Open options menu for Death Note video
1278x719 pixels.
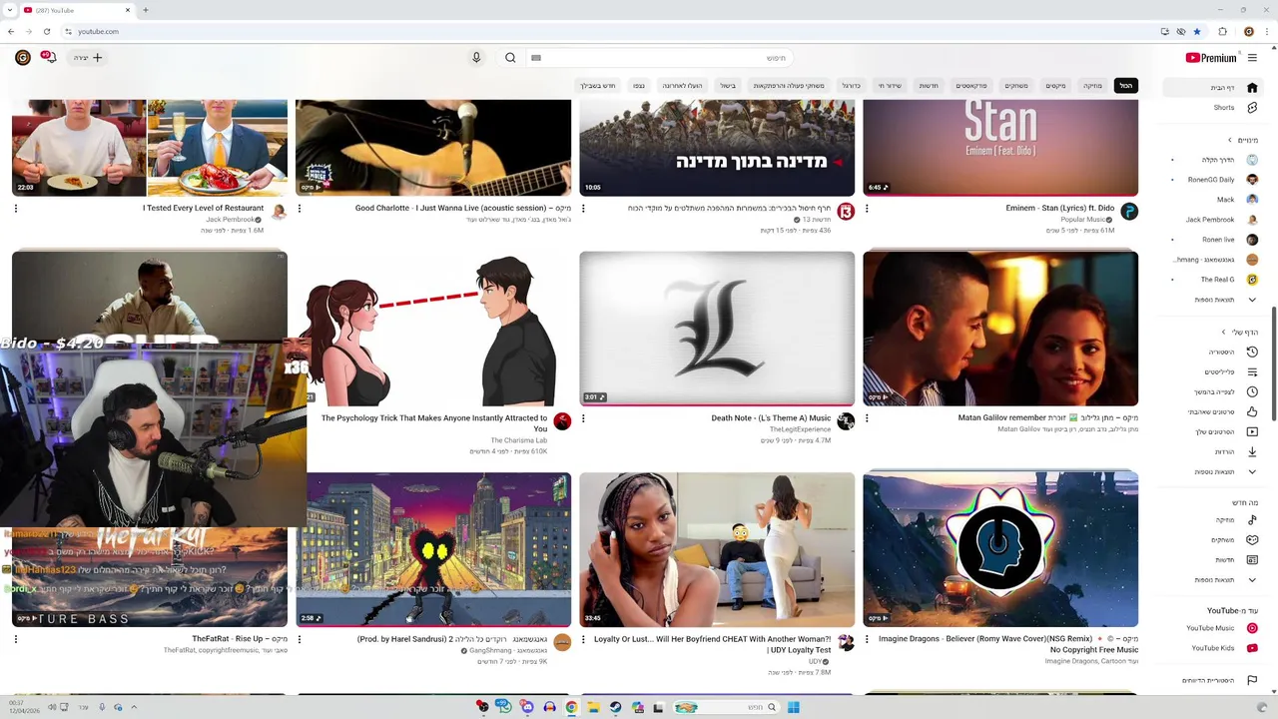[x=583, y=418]
